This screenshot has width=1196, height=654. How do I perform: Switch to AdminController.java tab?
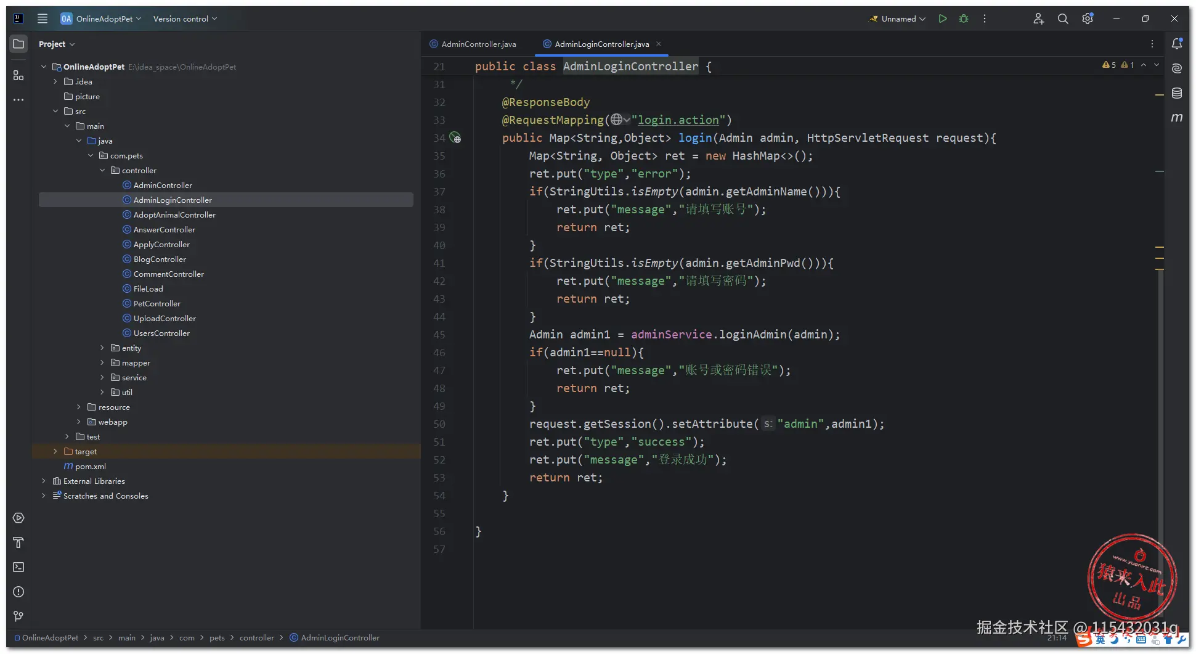coord(473,44)
